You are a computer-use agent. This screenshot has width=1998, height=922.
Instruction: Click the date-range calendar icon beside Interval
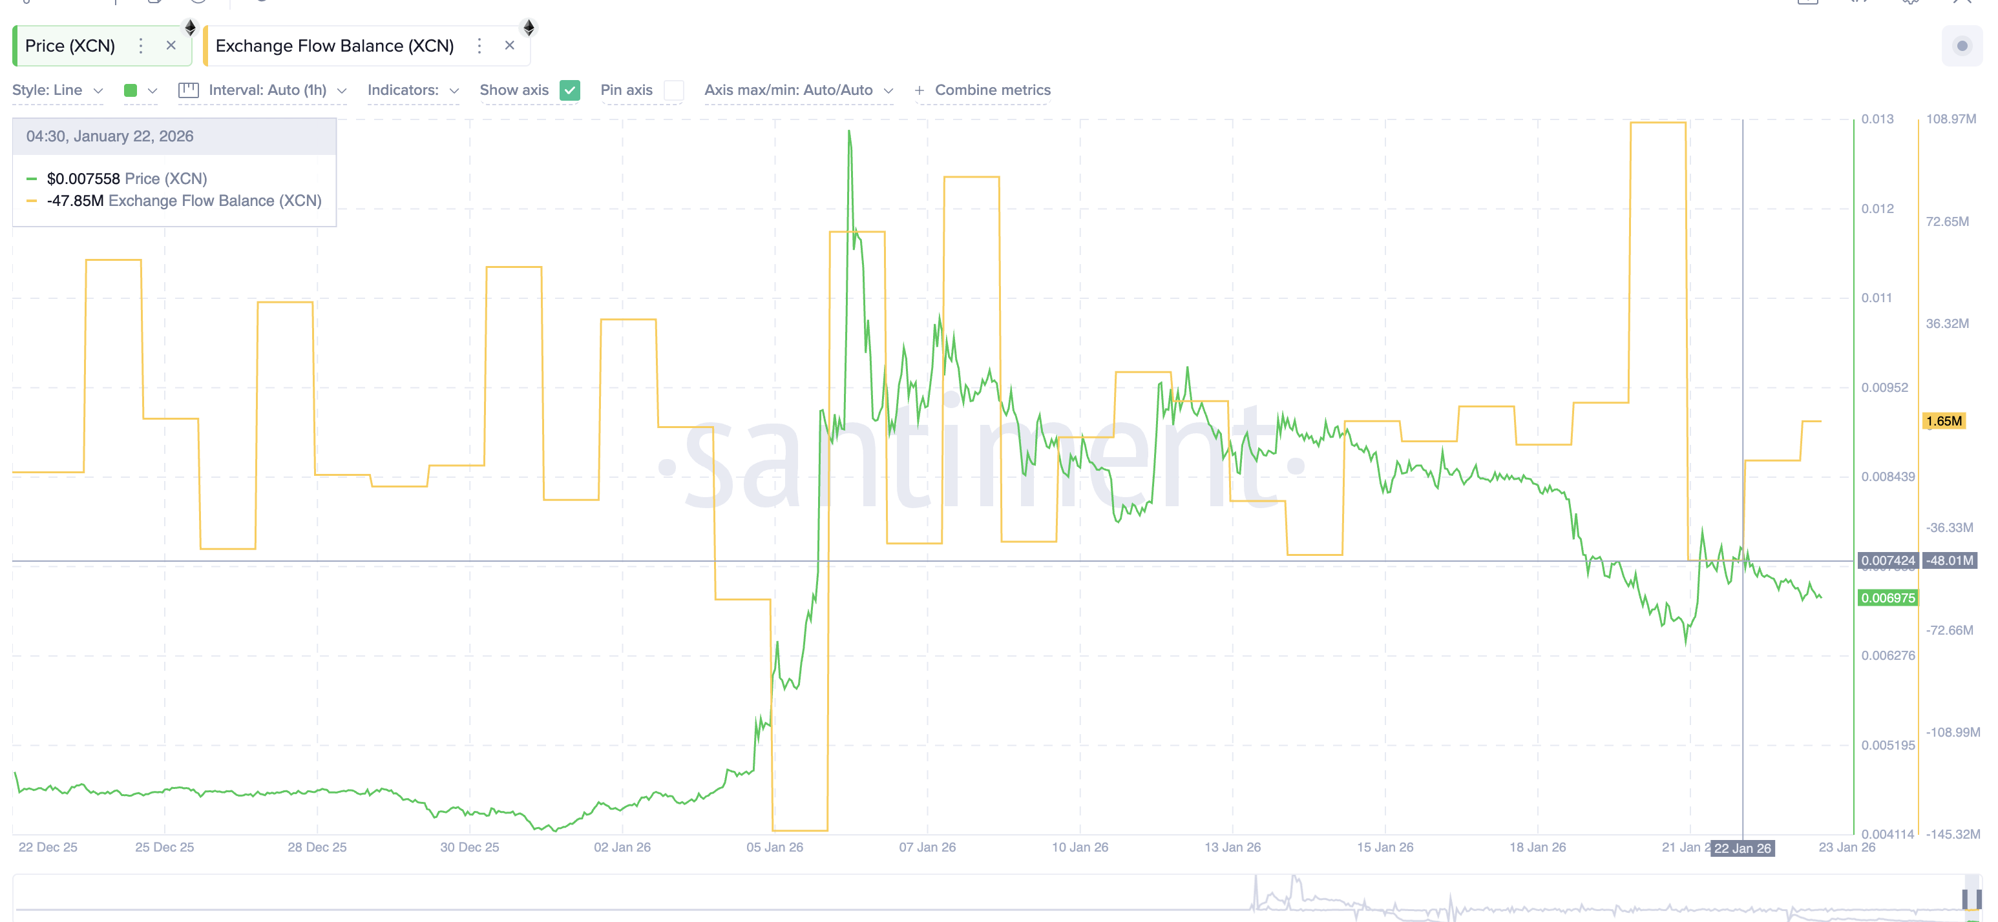[x=189, y=90]
